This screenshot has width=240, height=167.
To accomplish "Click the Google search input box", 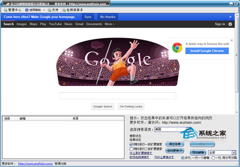I will click(118, 96).
